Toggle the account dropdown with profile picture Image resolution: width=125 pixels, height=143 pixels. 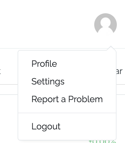(106, 24)
